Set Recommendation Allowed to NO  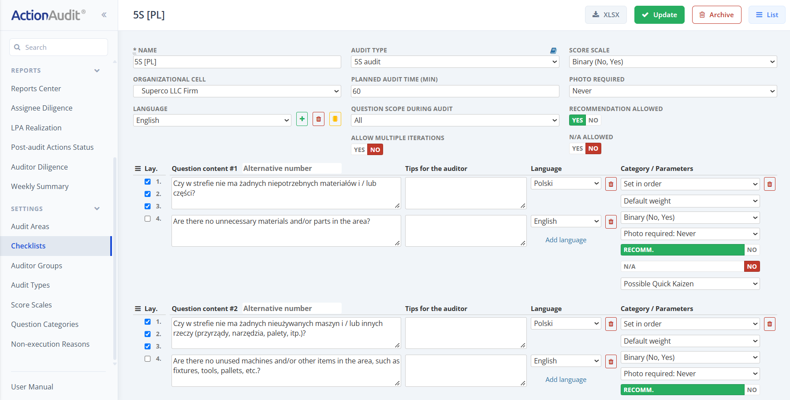point(593,120)
